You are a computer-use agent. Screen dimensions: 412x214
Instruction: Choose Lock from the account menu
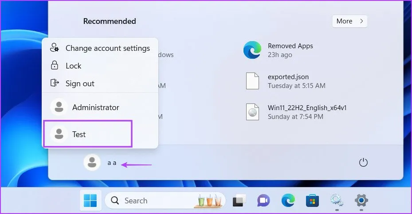tap(73, 66)
